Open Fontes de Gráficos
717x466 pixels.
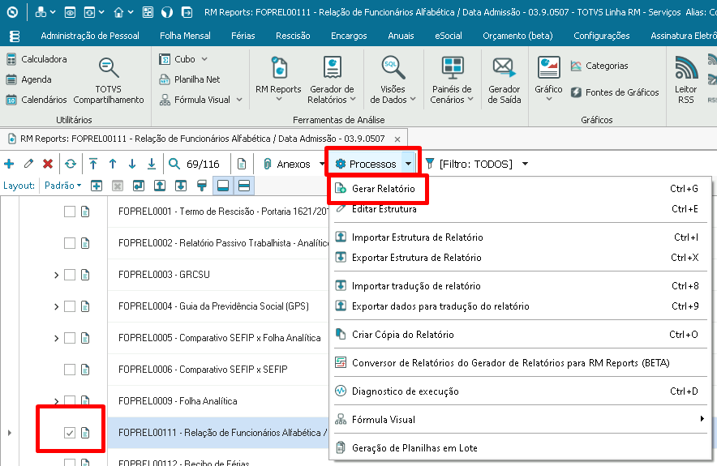tap(615, 92)
